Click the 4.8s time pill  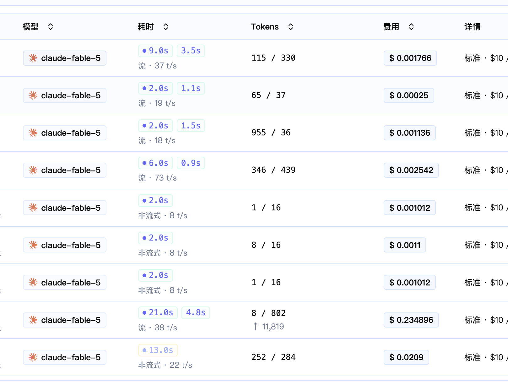tap(196, 313)
